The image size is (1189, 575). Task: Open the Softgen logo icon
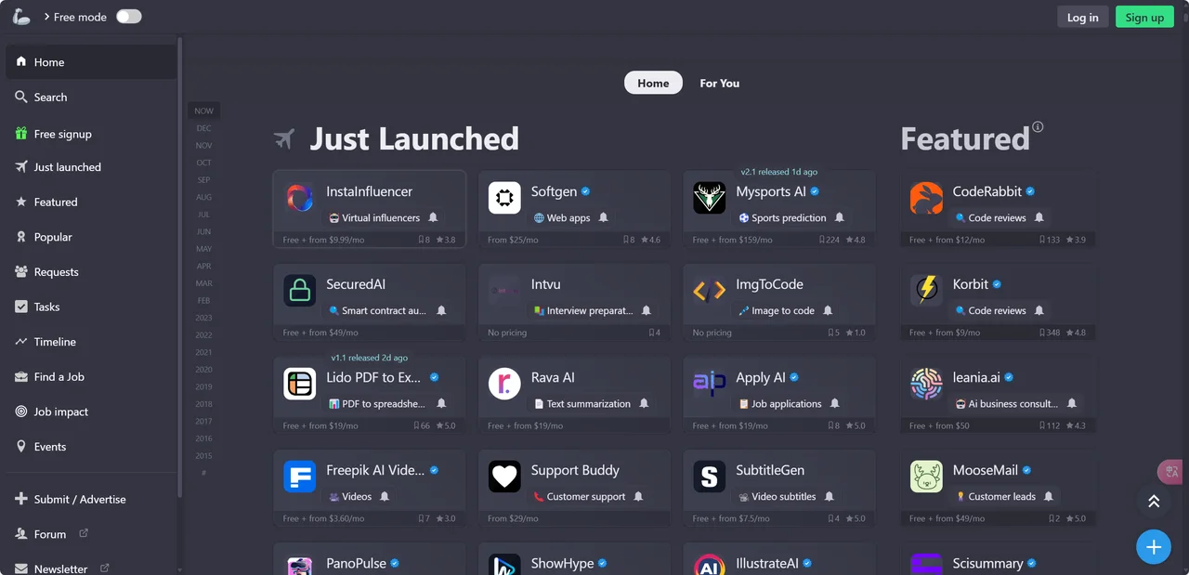pos(504,198)
